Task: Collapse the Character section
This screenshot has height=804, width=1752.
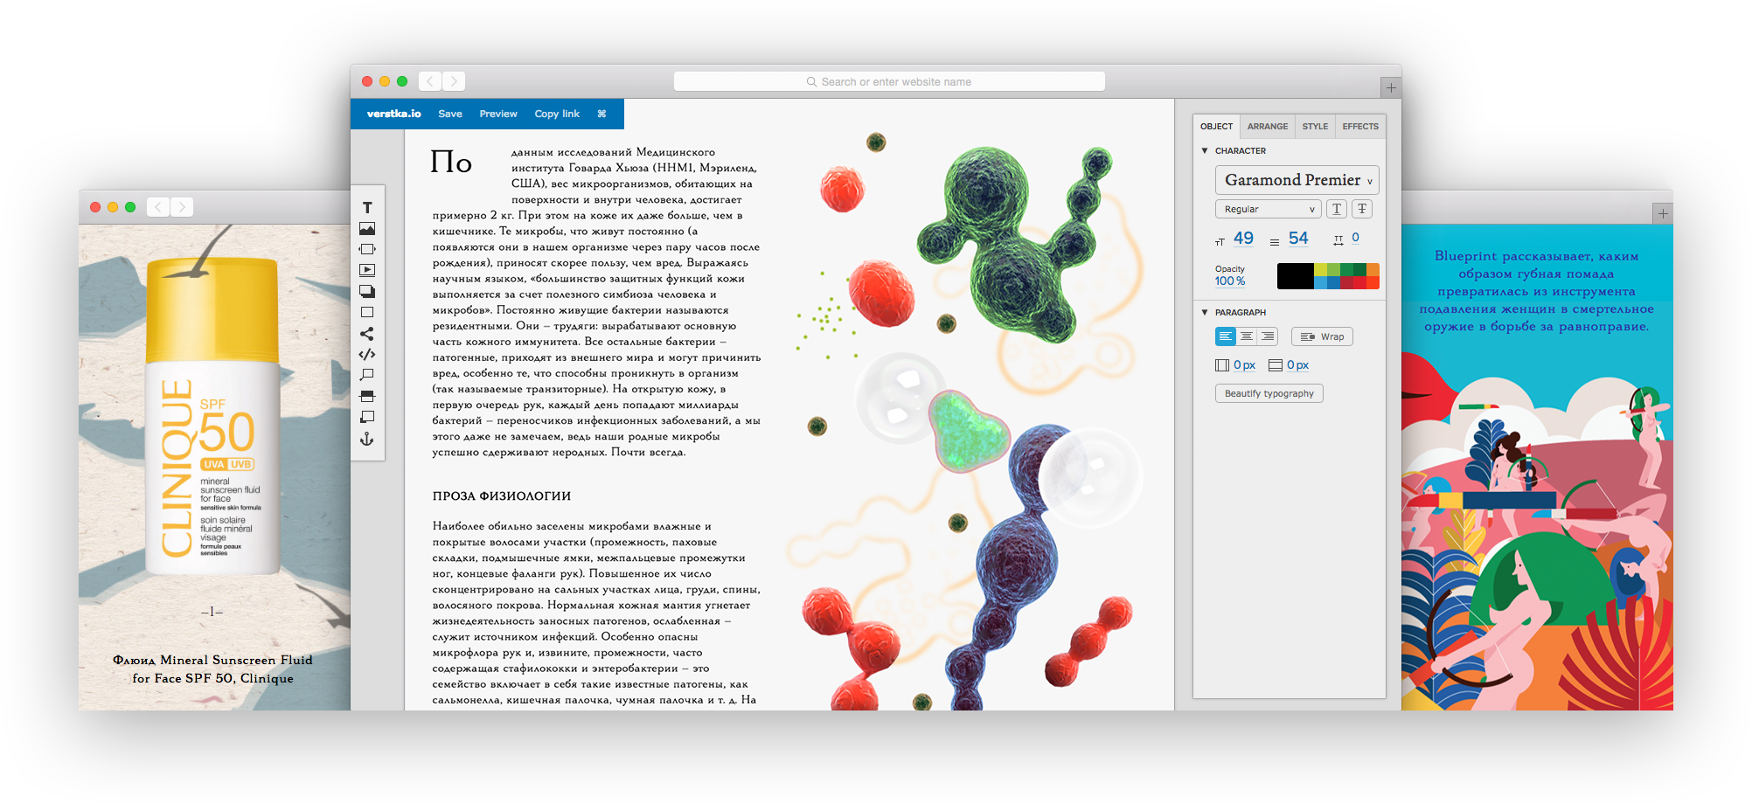Action: [1205, 151]
